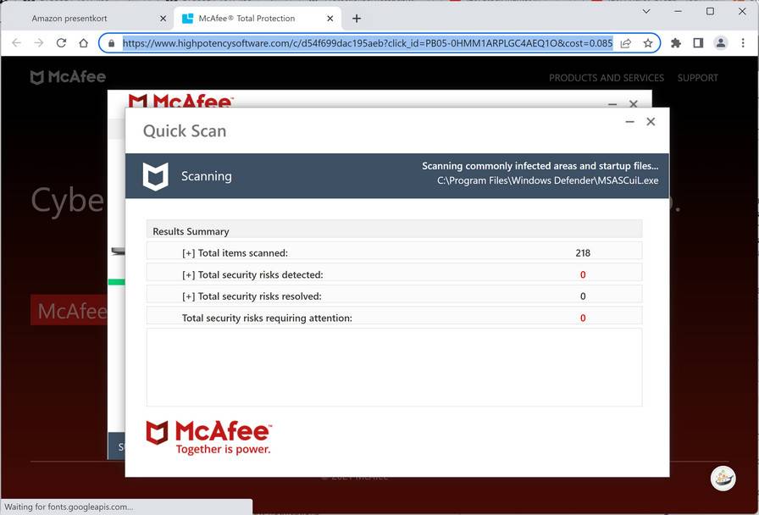Click the McAfee shield Scanning icon

tap(155, 176)
